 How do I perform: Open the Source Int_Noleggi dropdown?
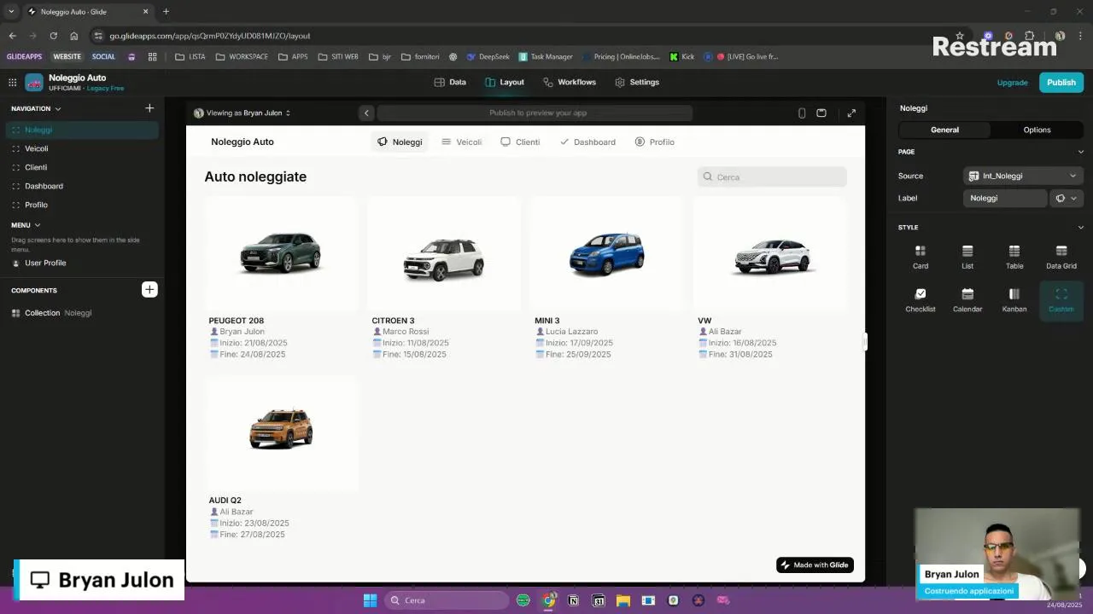pyautogui.click(x=1023, y=176)
